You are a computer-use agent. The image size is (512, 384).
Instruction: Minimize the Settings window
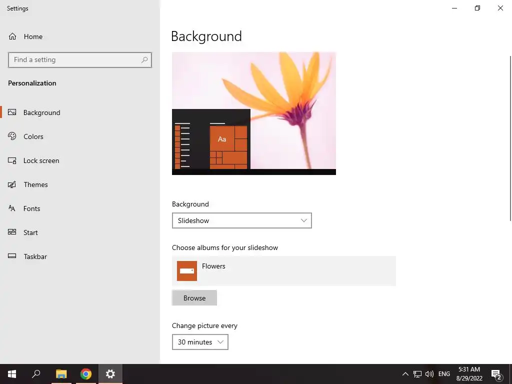(x=454, y=8)
